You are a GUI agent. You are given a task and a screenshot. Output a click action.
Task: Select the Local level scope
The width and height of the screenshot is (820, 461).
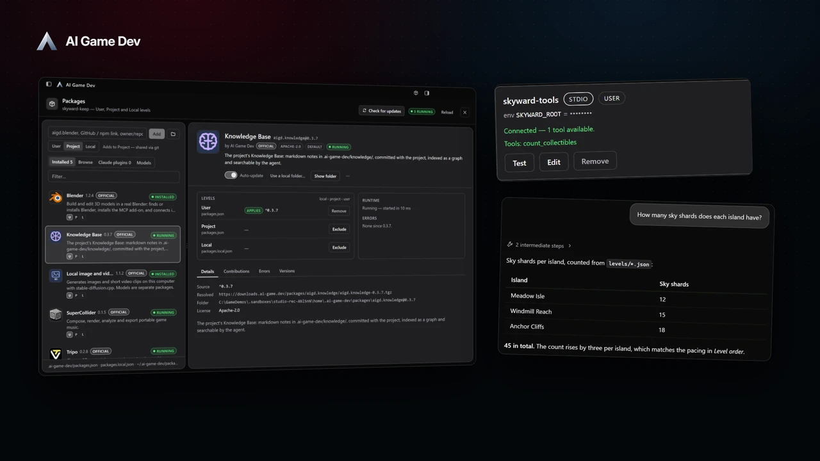[90, 146]
